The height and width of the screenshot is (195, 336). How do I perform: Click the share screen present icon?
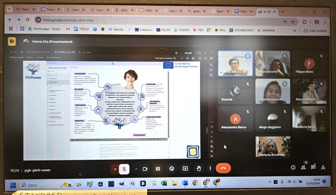click(185, 169)
